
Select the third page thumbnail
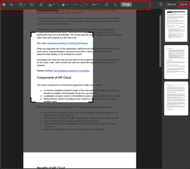[x=176, y=99]
